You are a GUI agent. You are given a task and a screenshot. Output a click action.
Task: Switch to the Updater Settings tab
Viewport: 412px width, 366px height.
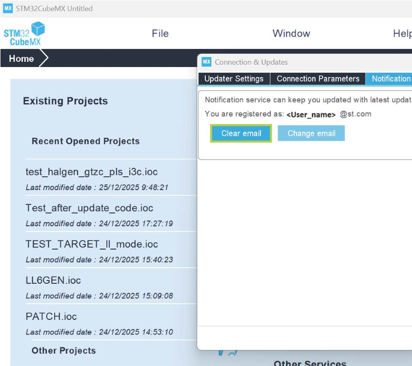coord(234,78)
